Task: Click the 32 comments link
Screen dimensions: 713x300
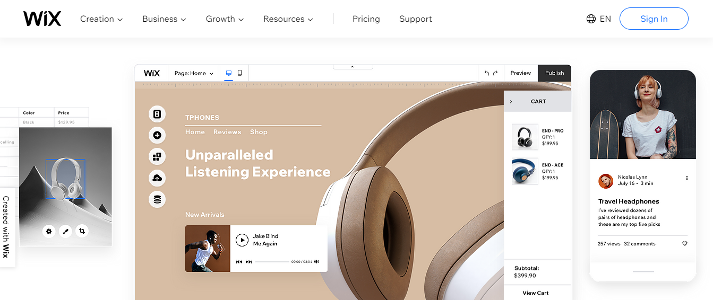Action: (640, 244)
